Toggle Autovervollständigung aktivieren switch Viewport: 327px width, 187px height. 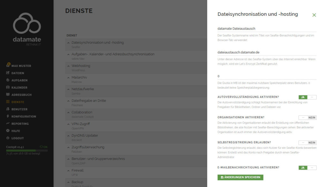(x=308, y=97)
